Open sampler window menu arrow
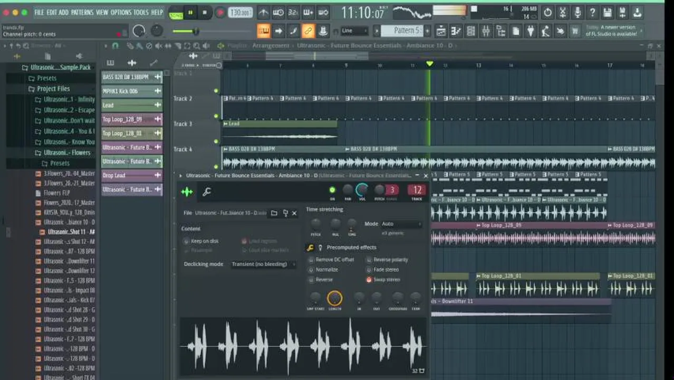This screenshot has width=674, height=380. click(181, 175)
